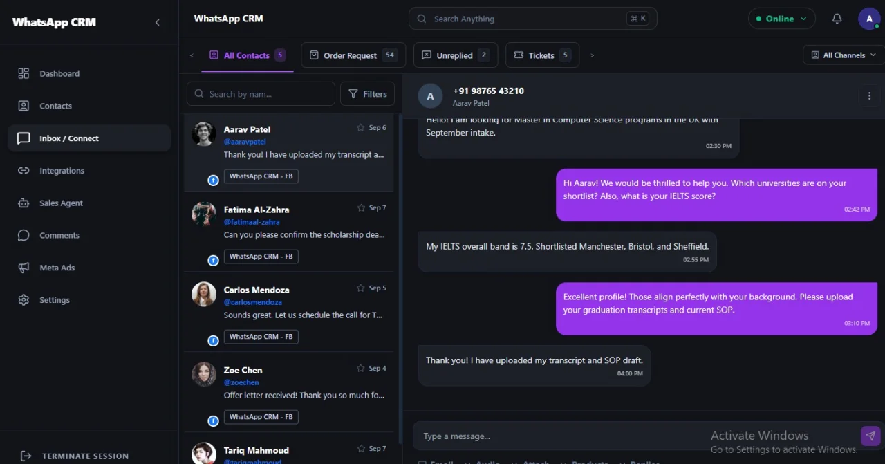Image resolution: width=885 pixels, height=464 pixels.
Task: Open the Meta Ads megaphone icon
Action: coord(24,268)
